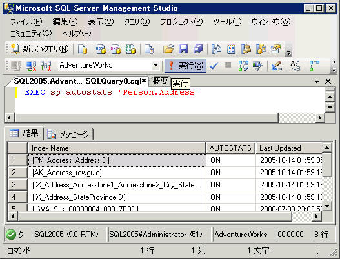This screenshot has height=259, width=340.
Task: Open the Registered Servers icon
Action: (x=216, y=49)
